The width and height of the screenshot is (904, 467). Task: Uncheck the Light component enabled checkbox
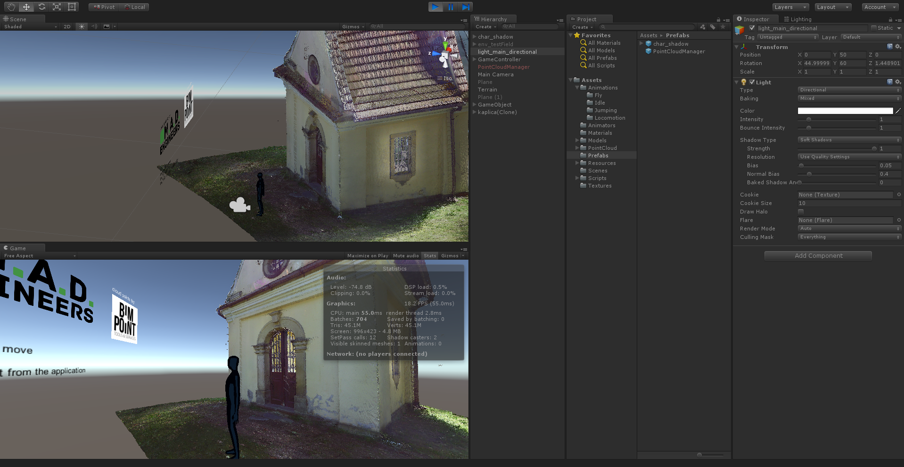pyautogui.click(x=752, y=82)
